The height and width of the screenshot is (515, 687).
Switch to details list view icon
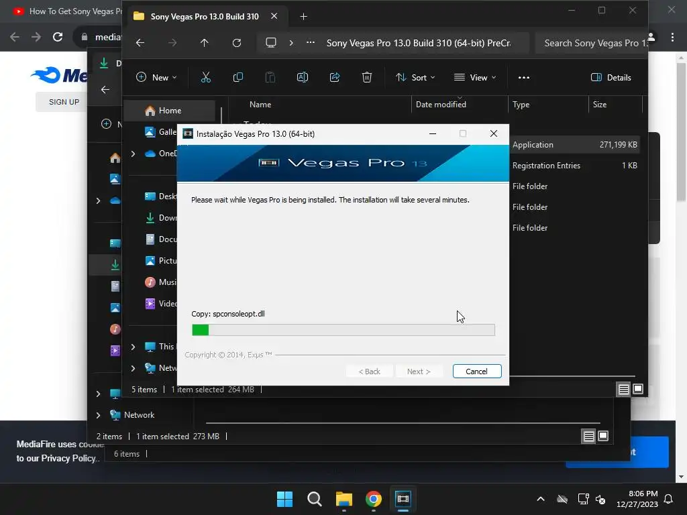coord(623,389)
